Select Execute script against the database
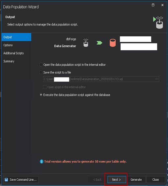 (41, 95)
